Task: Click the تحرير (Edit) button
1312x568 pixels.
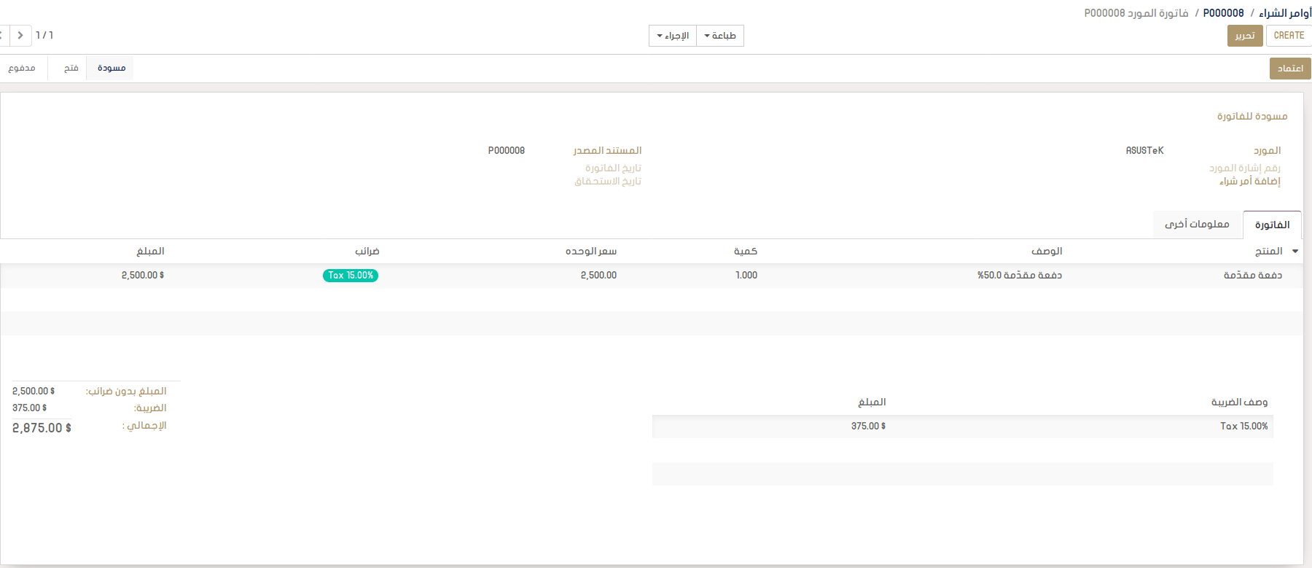Action: [x=1245, y=36]
